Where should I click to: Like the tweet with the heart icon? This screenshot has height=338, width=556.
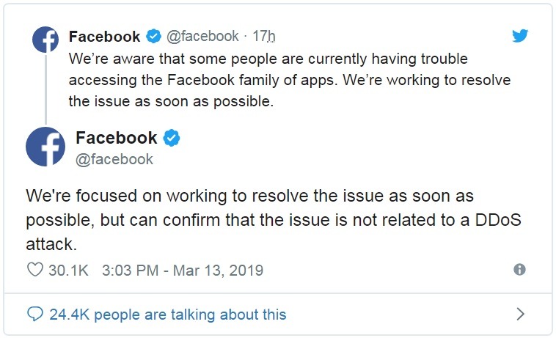pyautogui.click(x=34, y=270)
